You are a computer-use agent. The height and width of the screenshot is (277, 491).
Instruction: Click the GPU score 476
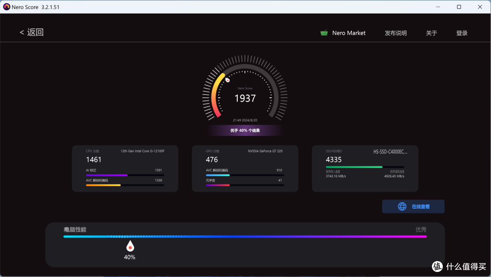pos(212,160)
